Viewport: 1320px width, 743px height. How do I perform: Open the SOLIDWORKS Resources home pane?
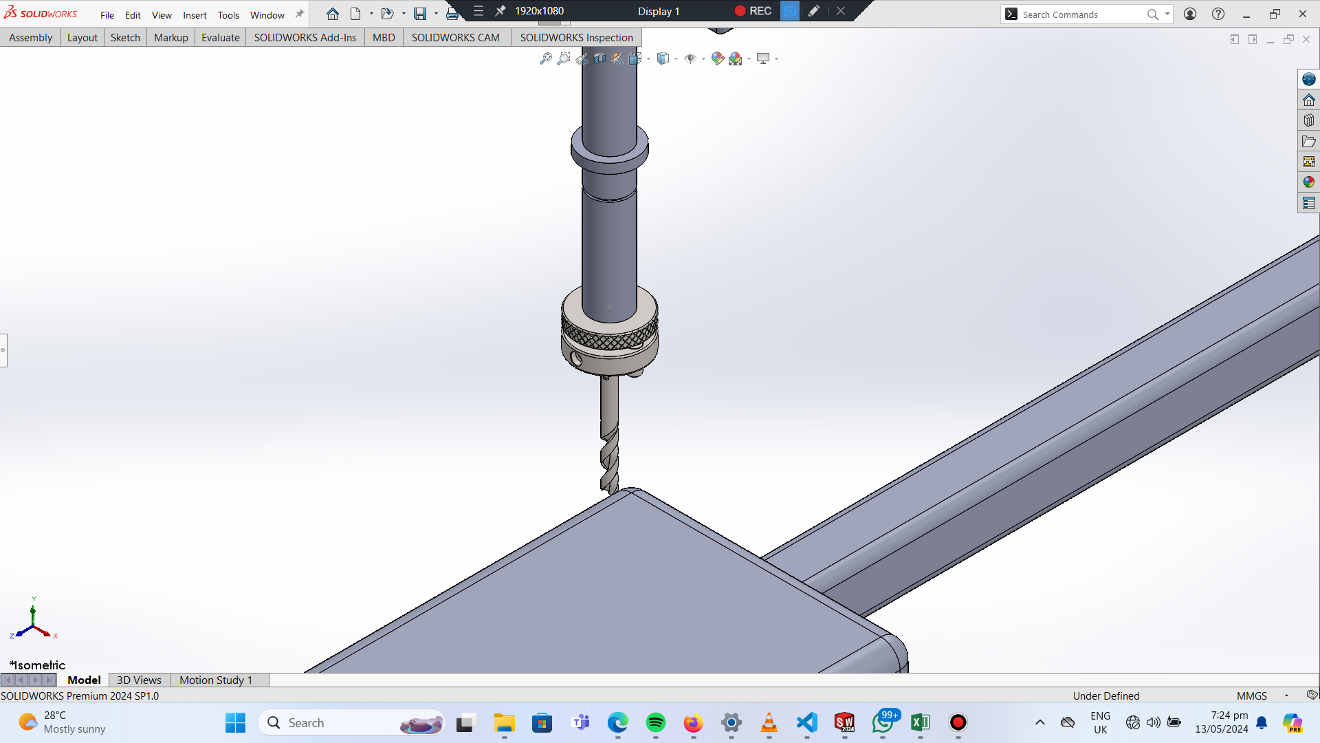pyautogui.click(x=1308, y=100)
